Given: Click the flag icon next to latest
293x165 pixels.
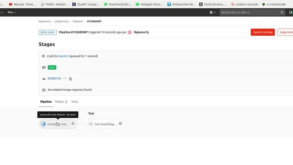Looking at the screenshot, I should coord(44,67).
